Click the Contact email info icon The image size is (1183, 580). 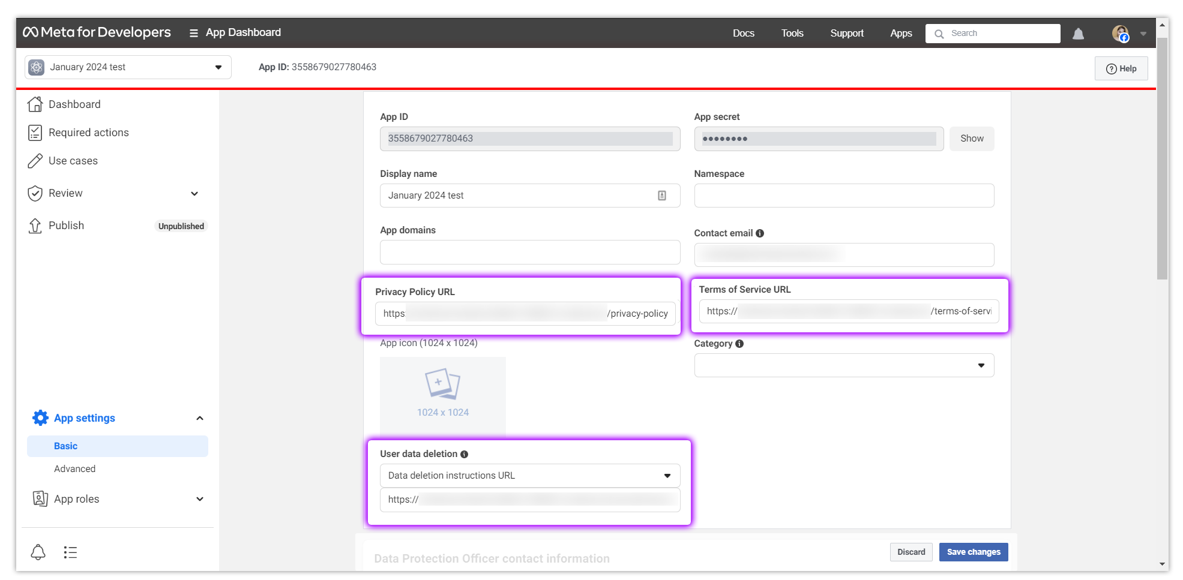[x=760, y=233]
